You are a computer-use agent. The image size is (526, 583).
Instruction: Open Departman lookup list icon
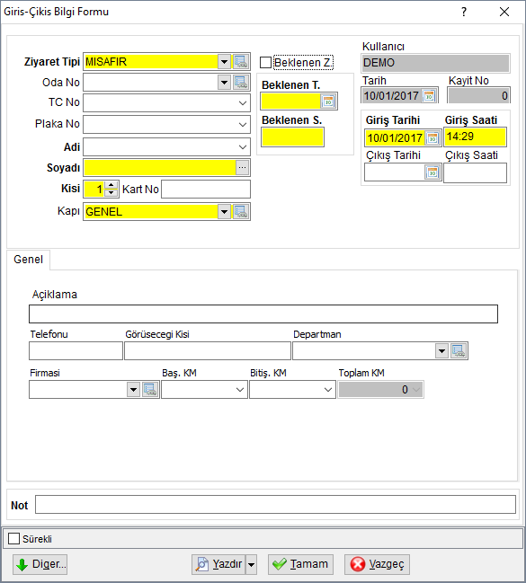(459, 351)
